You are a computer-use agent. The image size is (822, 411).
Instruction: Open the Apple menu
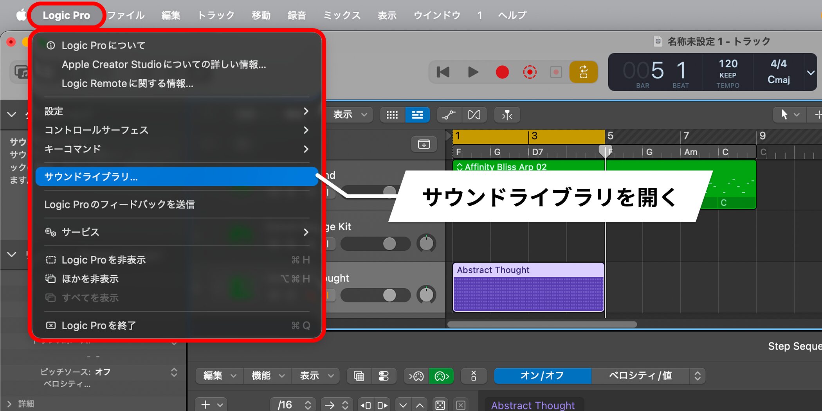[21, 15]
